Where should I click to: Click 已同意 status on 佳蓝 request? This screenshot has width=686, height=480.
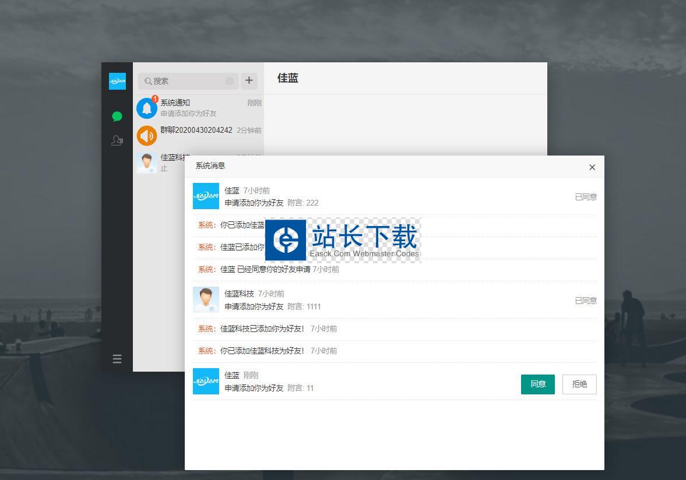coord(585,197)
